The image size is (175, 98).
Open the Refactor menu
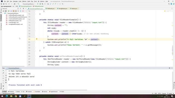pos(24,1)
